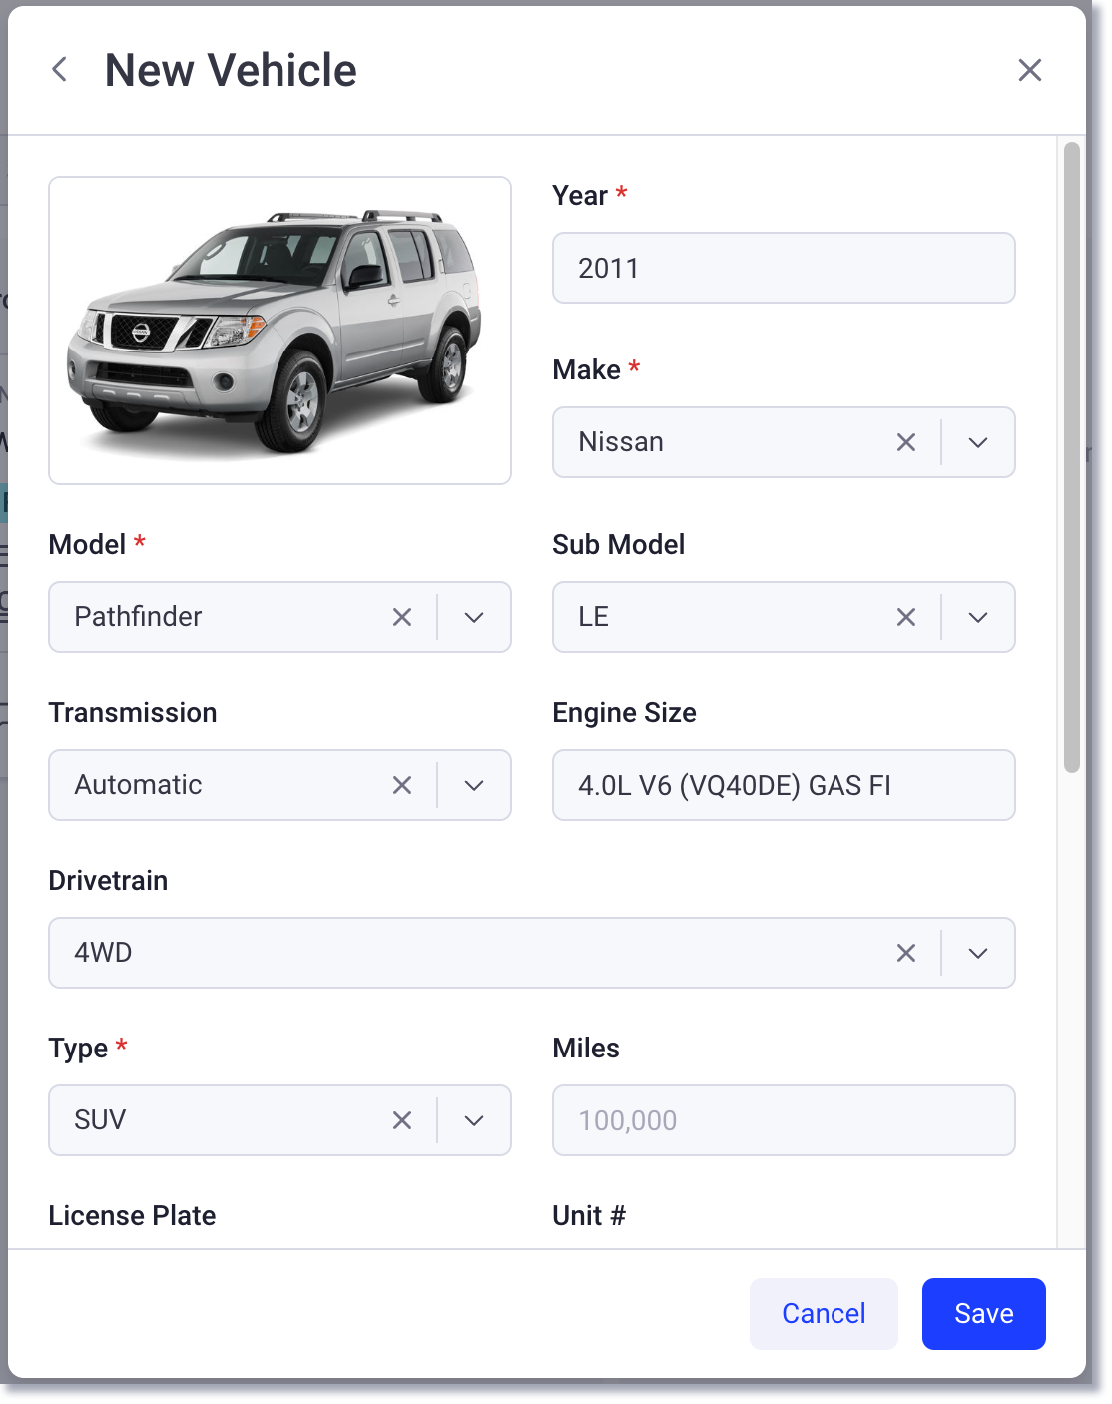Expand the Model dropdown options
Screen dimensions: 1112x1404
pos(474,617)
